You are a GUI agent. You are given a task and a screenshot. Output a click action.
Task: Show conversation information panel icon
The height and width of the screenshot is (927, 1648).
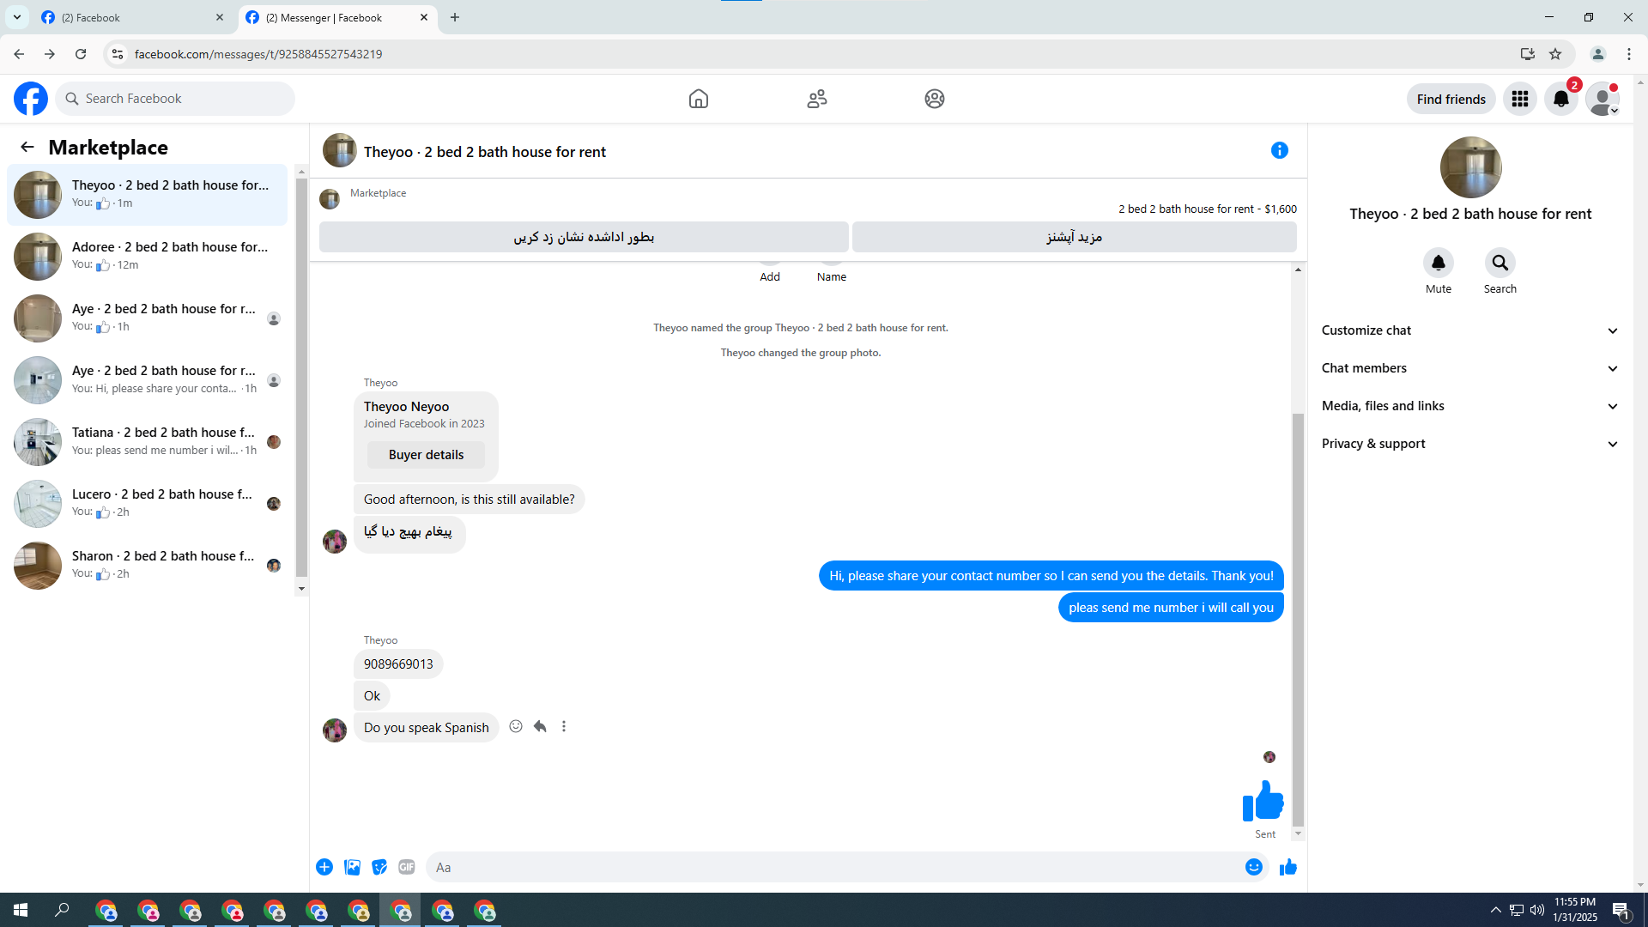pos(1280,150)
